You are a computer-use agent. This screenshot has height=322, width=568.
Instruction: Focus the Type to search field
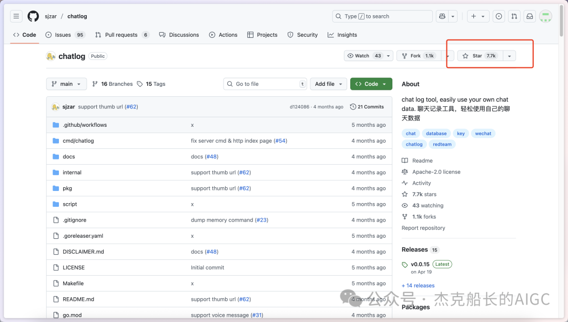382,16
